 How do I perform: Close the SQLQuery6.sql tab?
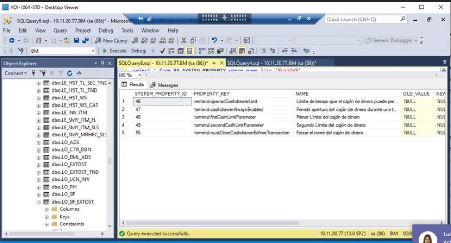[221, 63]
